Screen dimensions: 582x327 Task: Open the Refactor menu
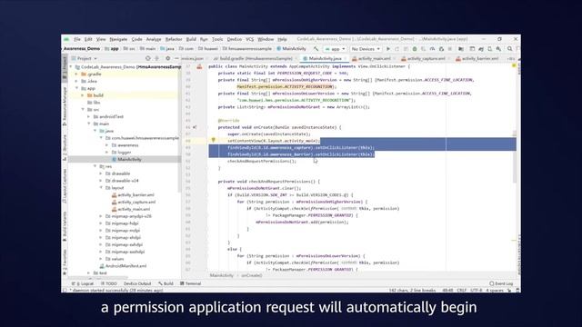coord(174,39)
